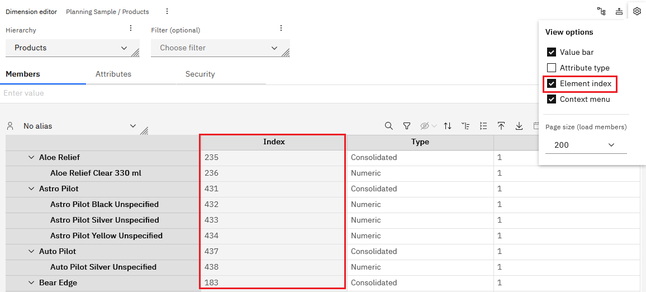
Task: Uncheck the Element index checkbox
Action: pos(552,84)
